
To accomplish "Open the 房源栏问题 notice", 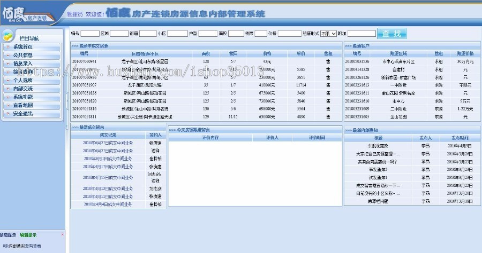I will [x=378, y=201].
